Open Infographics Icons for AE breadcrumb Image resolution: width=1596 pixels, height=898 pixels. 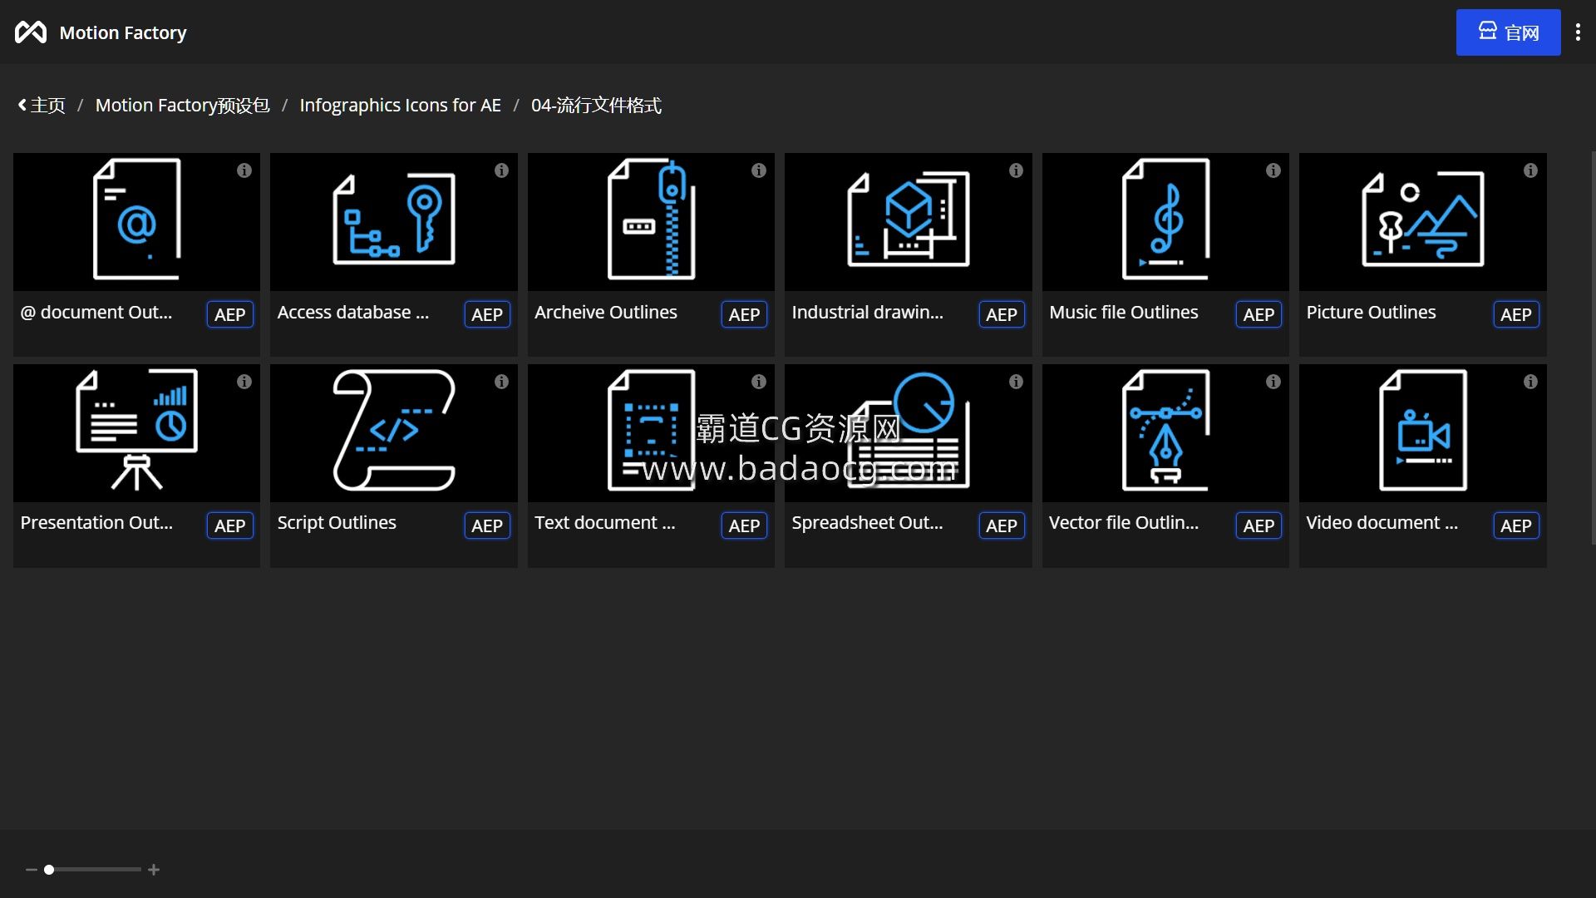tap(400, 106)
